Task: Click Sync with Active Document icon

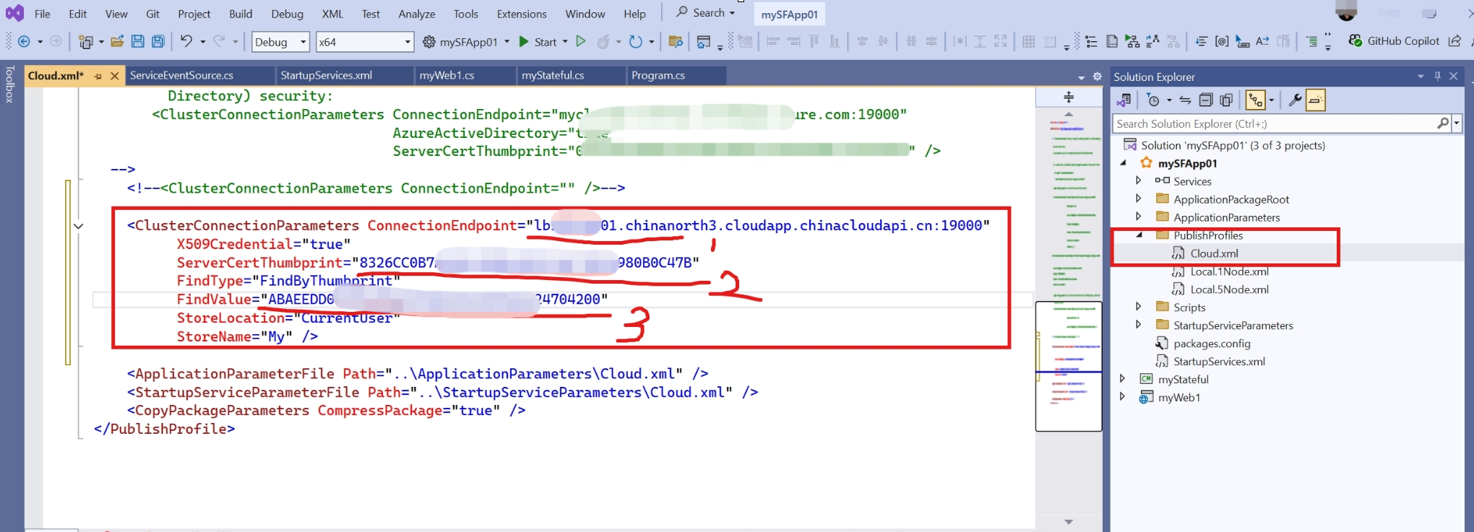Action: [x=1185, y=100]
